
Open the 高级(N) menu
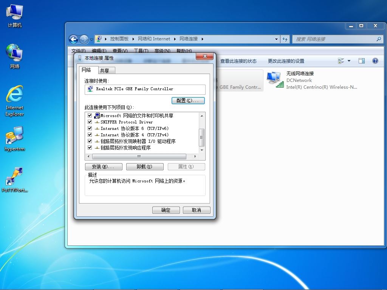[x=162, y=51]
